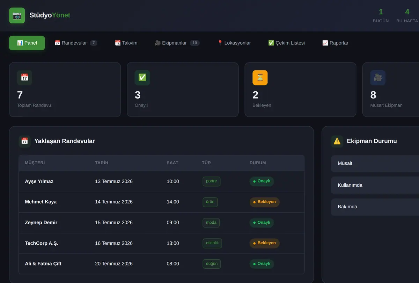Click the Durum column header
This screenshot has height=283, width=419.
258,163
